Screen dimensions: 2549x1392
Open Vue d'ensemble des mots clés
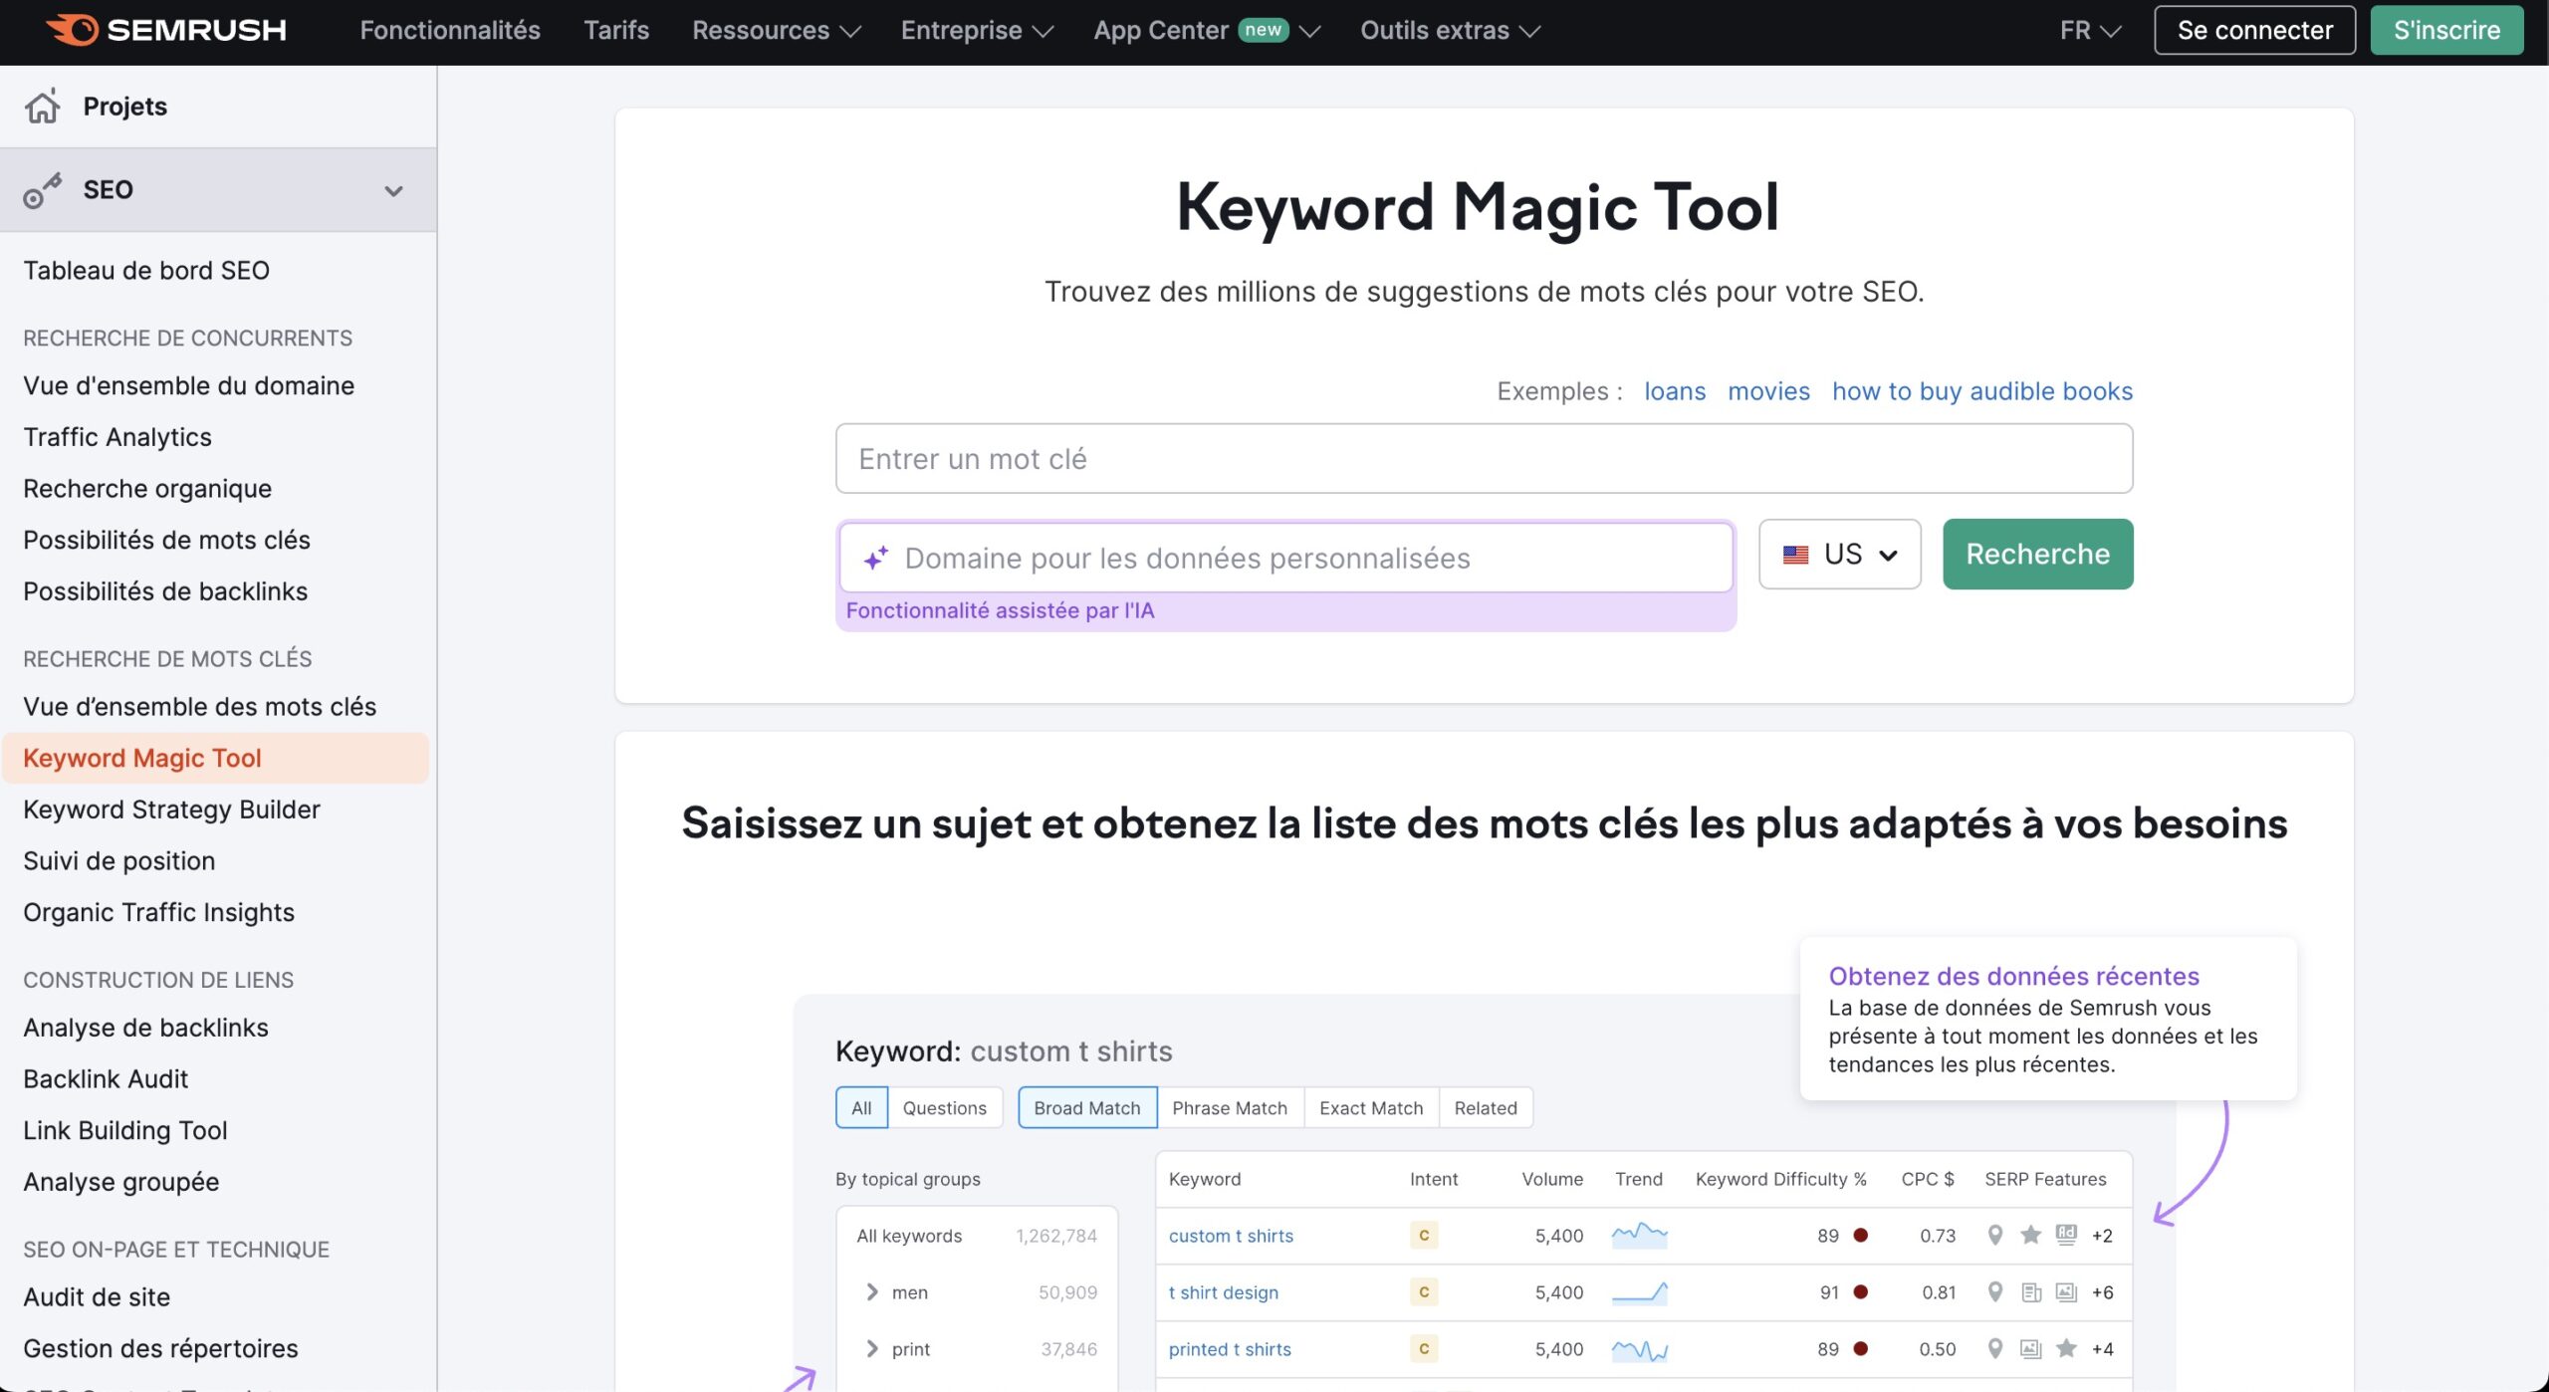pos(200,707)
